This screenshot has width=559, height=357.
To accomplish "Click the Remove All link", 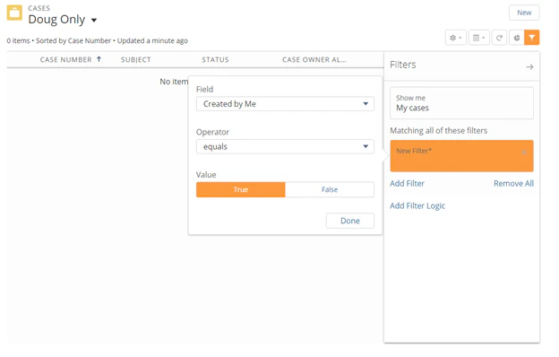I will tap(513, 184).
